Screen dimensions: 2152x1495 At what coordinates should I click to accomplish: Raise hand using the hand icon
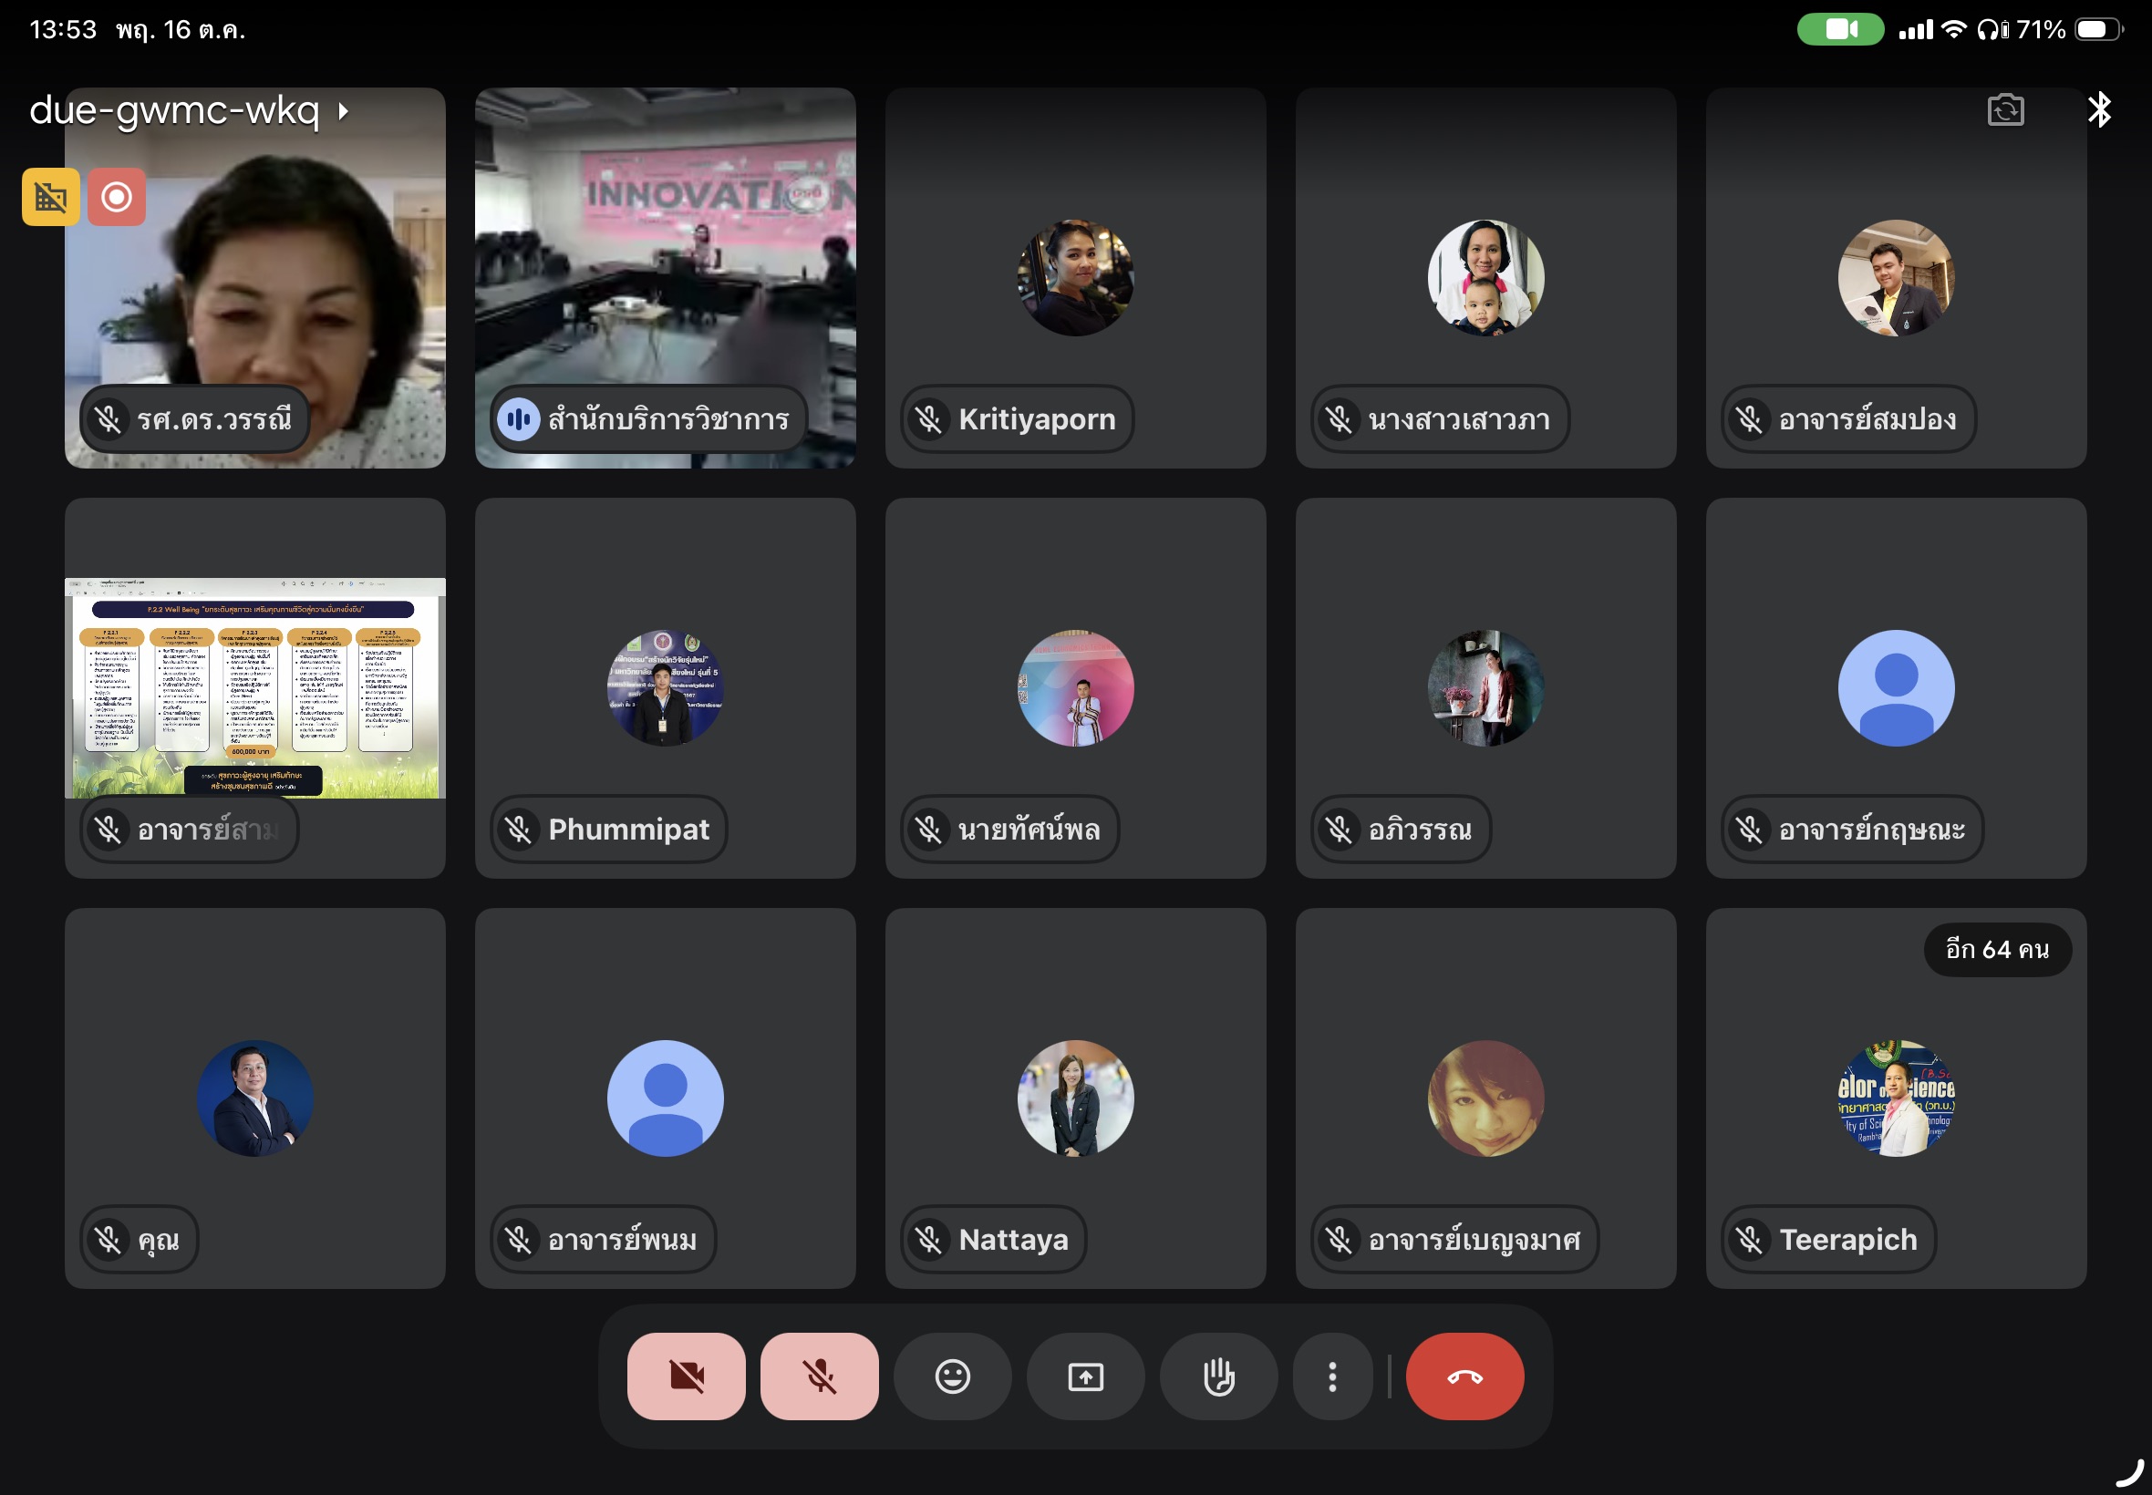tap(1218, 1376)
